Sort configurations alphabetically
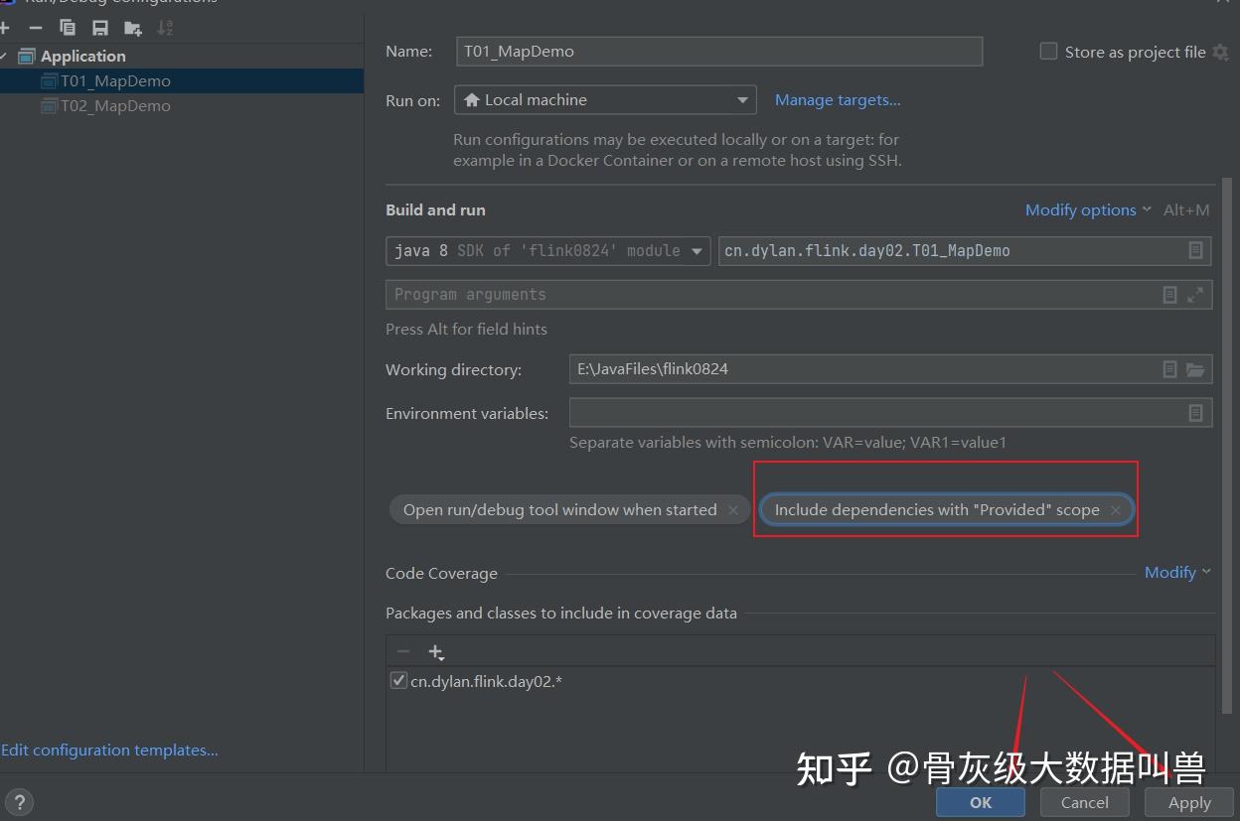The width and height of the screenshot is (1240, 821). point(165,27)
